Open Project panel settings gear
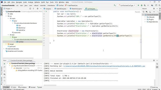Viewport: 161px width, 90px height. (37, 9)
